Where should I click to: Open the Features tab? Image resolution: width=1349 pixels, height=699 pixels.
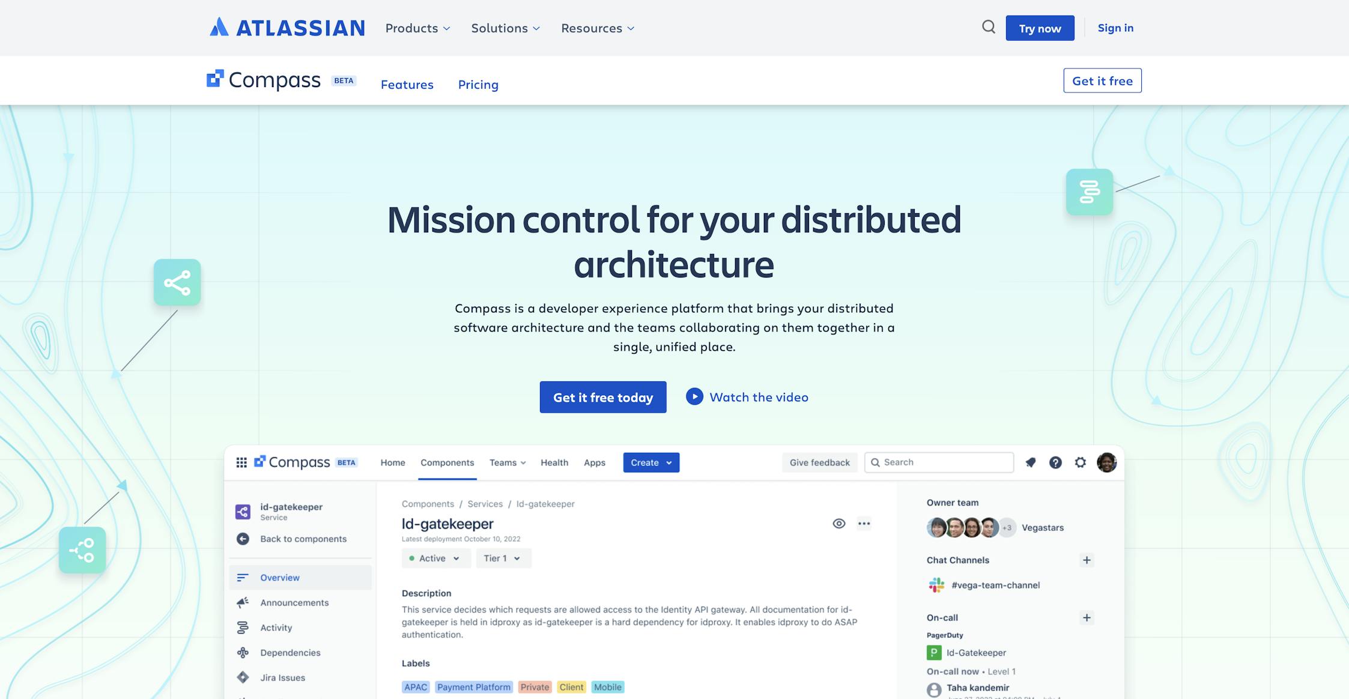click(x=407, y=85)
